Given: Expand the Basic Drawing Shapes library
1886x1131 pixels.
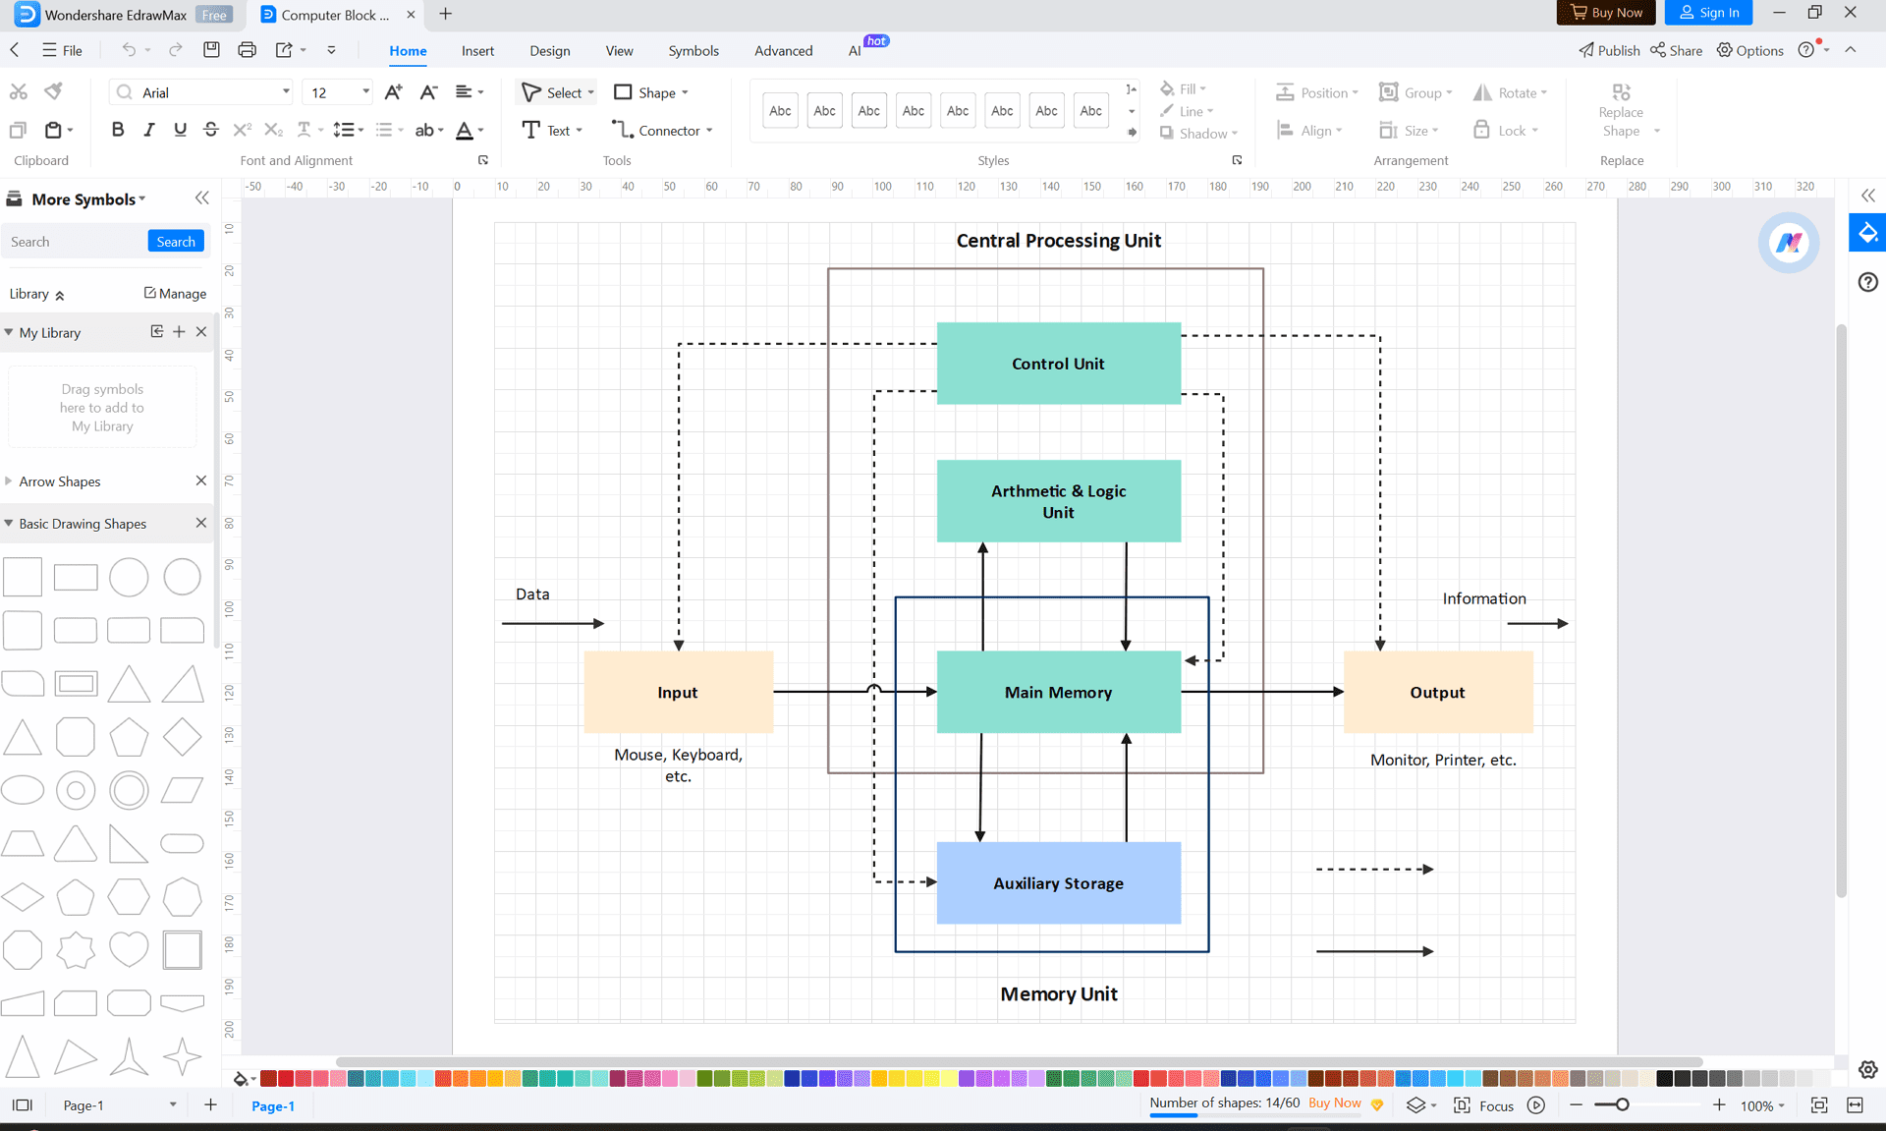Looking at the screenshot, I should pos(10,523).
